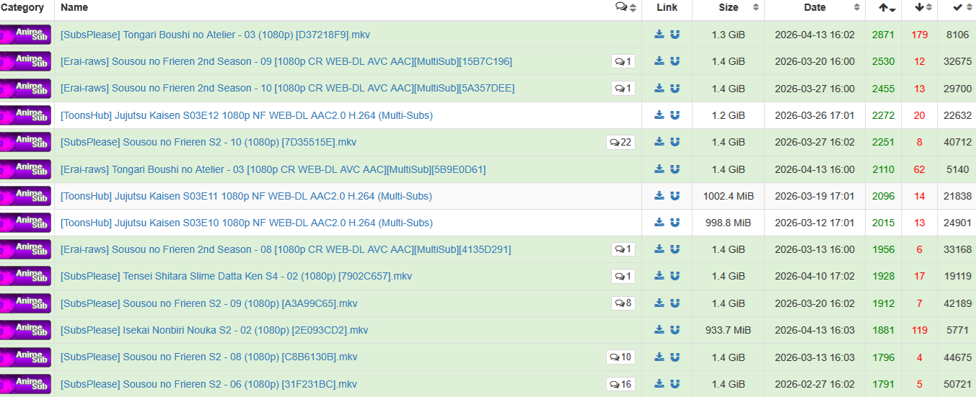Open Anime Sub category icon for Tensei Shitara Slime
The image size is (976, 397).
tap(25, 276)
